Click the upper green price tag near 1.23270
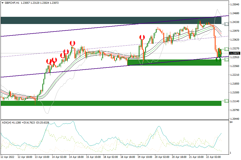This screenshot has width=241, height=160. [226, 49]
